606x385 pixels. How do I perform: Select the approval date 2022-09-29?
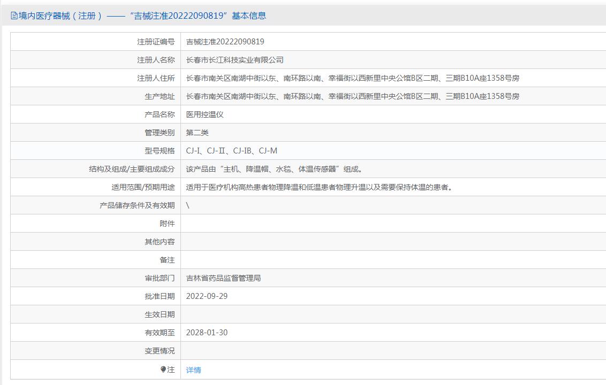pyautogui.click(x=207, y=296)
